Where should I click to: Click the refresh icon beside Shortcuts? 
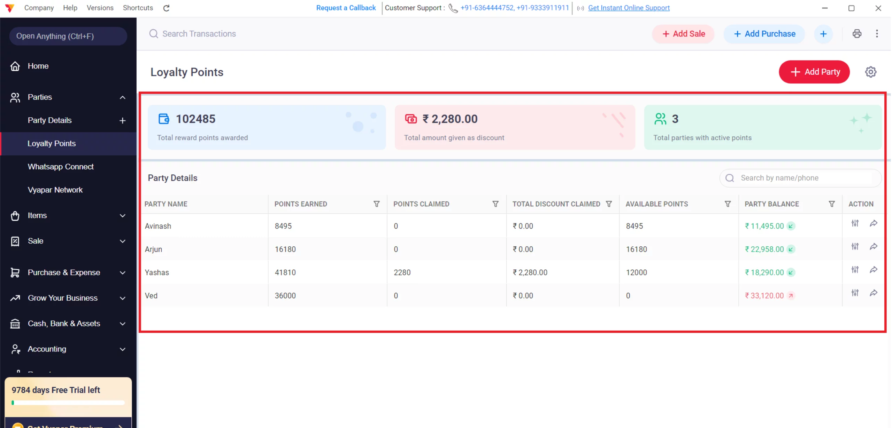pyautogui.click(x=166, y=8)
